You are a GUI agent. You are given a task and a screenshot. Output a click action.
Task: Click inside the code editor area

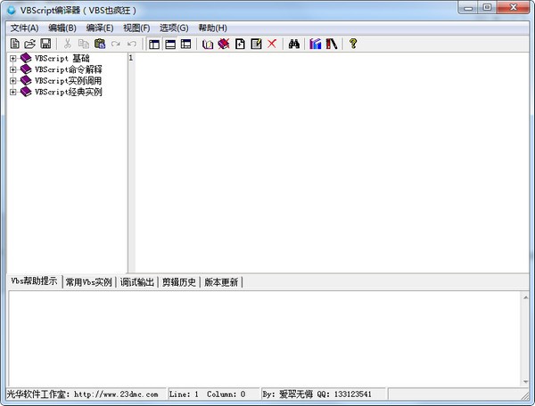pyautogui.click(x=332, y=163)
